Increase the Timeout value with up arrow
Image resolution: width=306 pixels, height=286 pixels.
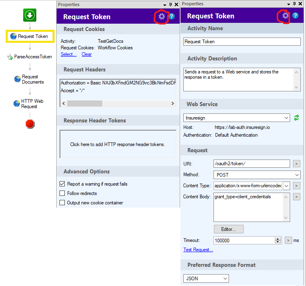[278, 239]
